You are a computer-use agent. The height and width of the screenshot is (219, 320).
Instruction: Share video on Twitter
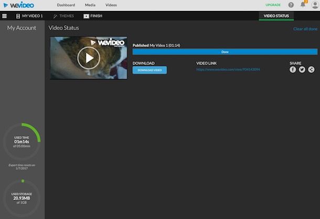pyautogui.click(x=302, y=70)
